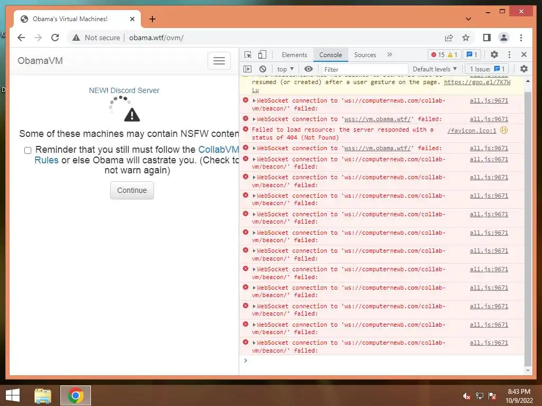Open DevTools settings gear
This screenshot has height=406, width=542.
494,54
